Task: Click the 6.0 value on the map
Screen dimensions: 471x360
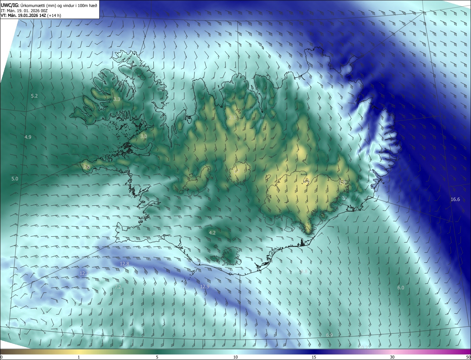Action: tap(401, 287)
